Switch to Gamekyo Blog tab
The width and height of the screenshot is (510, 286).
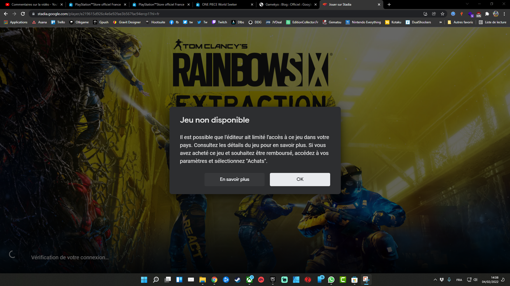[288, 5]
